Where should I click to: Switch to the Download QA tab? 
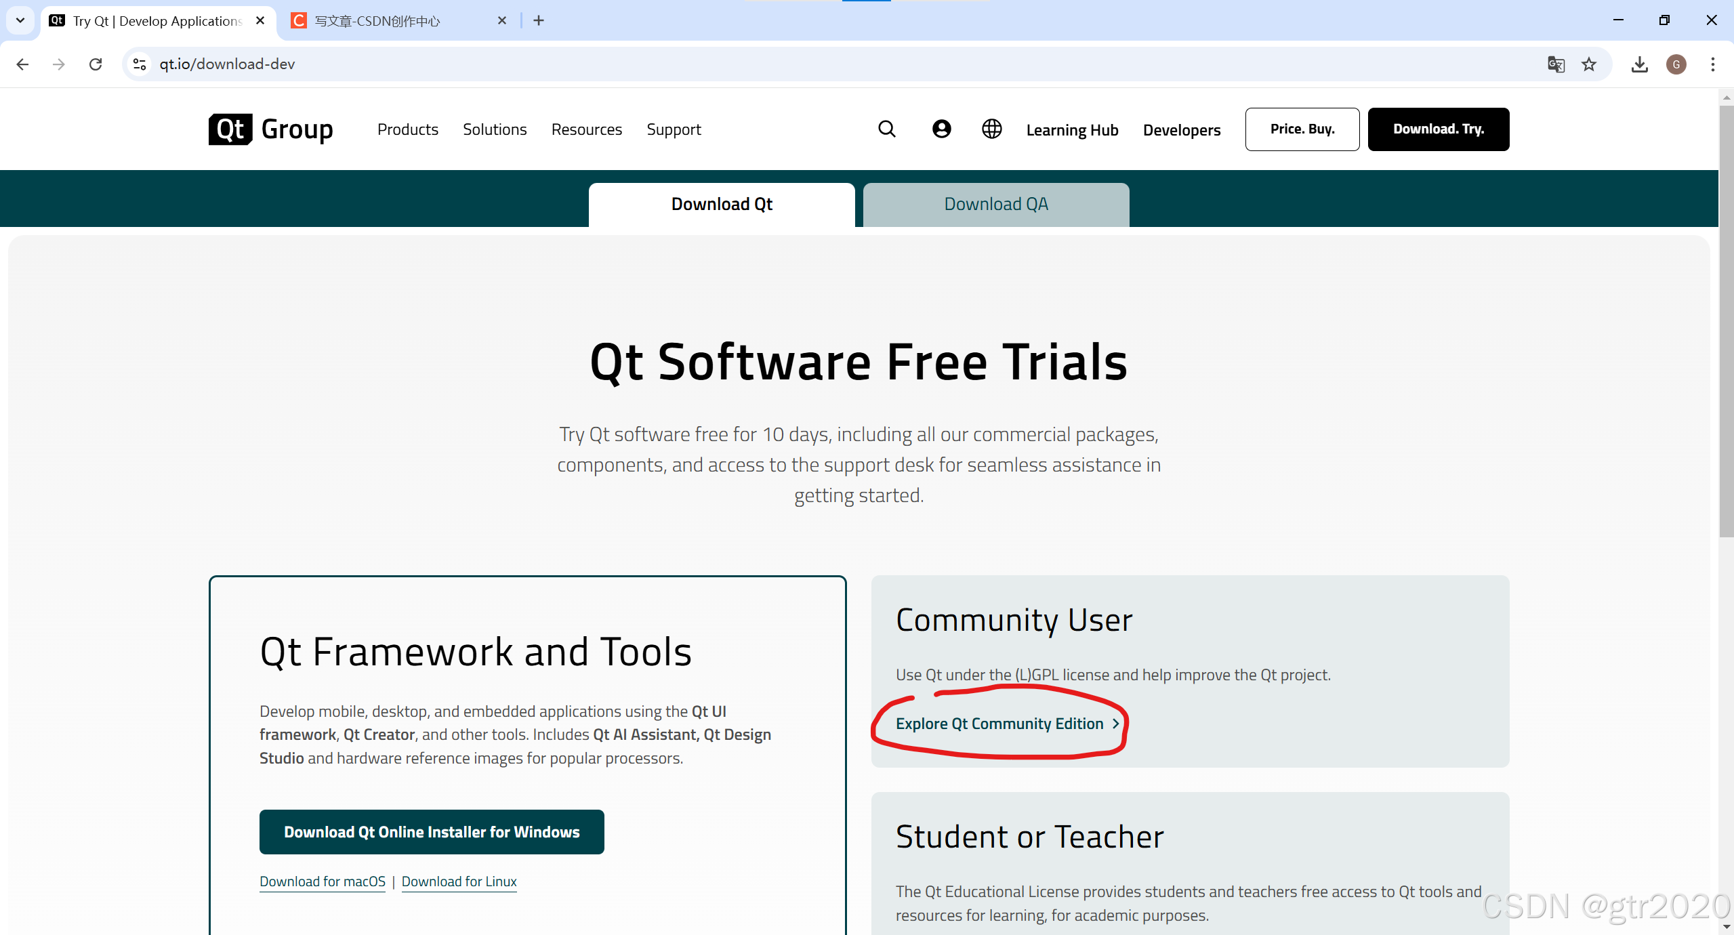pyautogui.click(x=995, y=204)
